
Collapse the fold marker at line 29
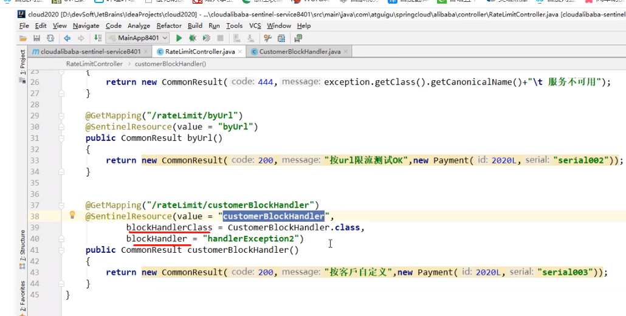tap(61, 115)
